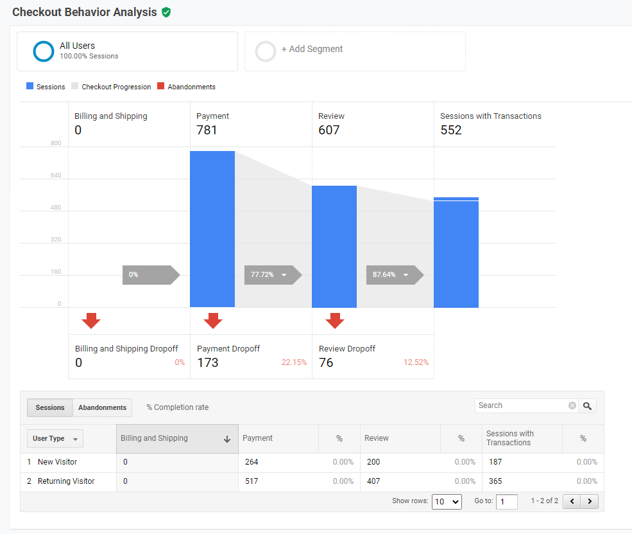Click the Payment step total 781
632x534 pixels.
tap(207, 130)
